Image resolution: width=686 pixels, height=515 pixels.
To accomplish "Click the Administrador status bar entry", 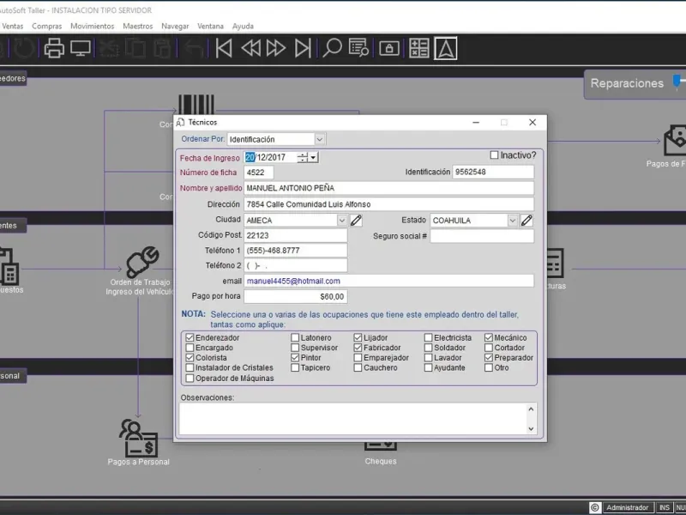I will tap(628, 507).
